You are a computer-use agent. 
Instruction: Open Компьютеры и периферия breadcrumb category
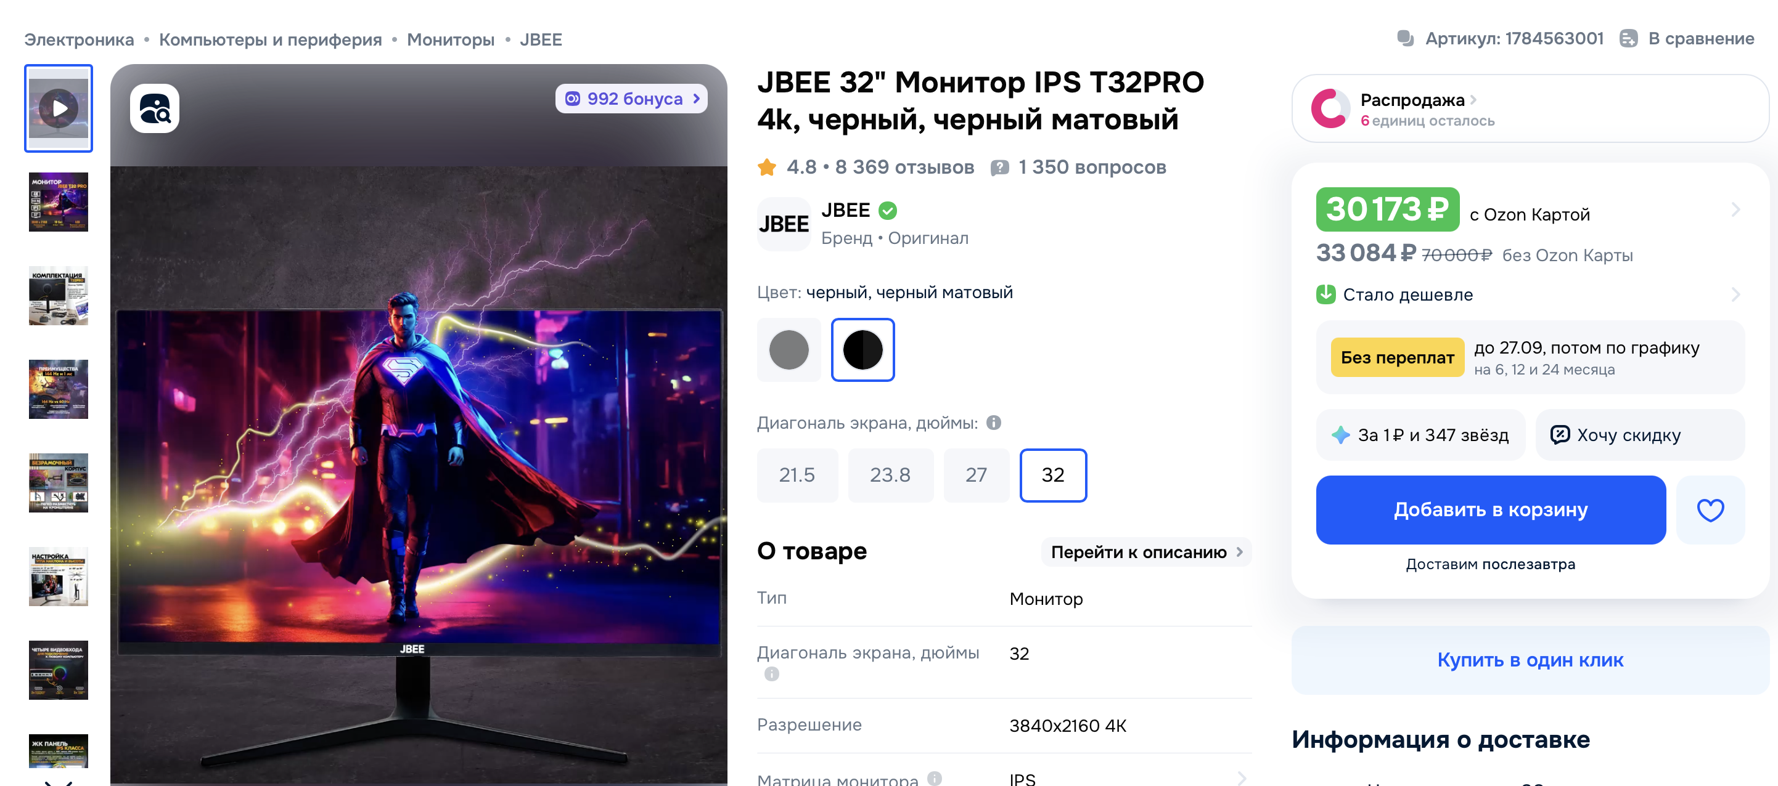tap(271, 40)
